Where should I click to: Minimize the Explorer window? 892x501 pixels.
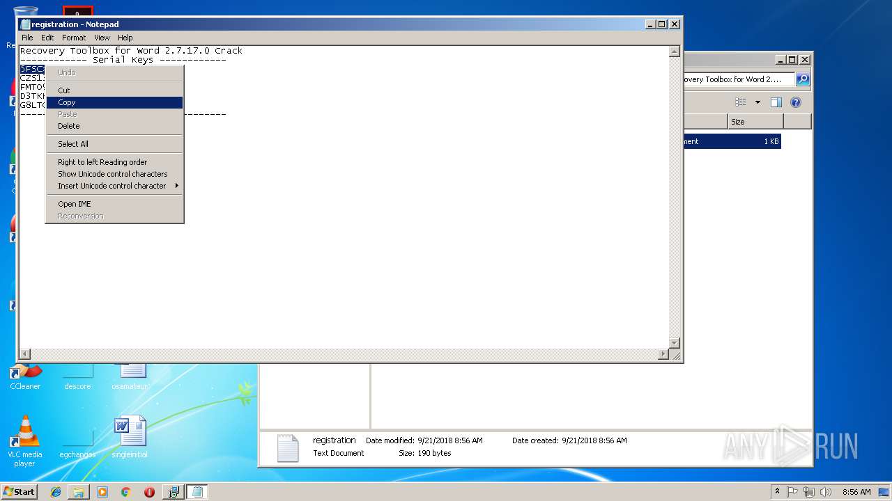780,60
